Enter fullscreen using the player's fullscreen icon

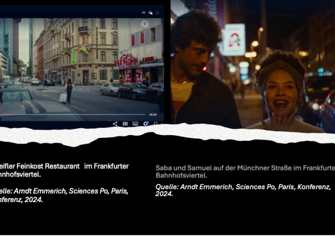pyautogui.click(x=156, y=123)
